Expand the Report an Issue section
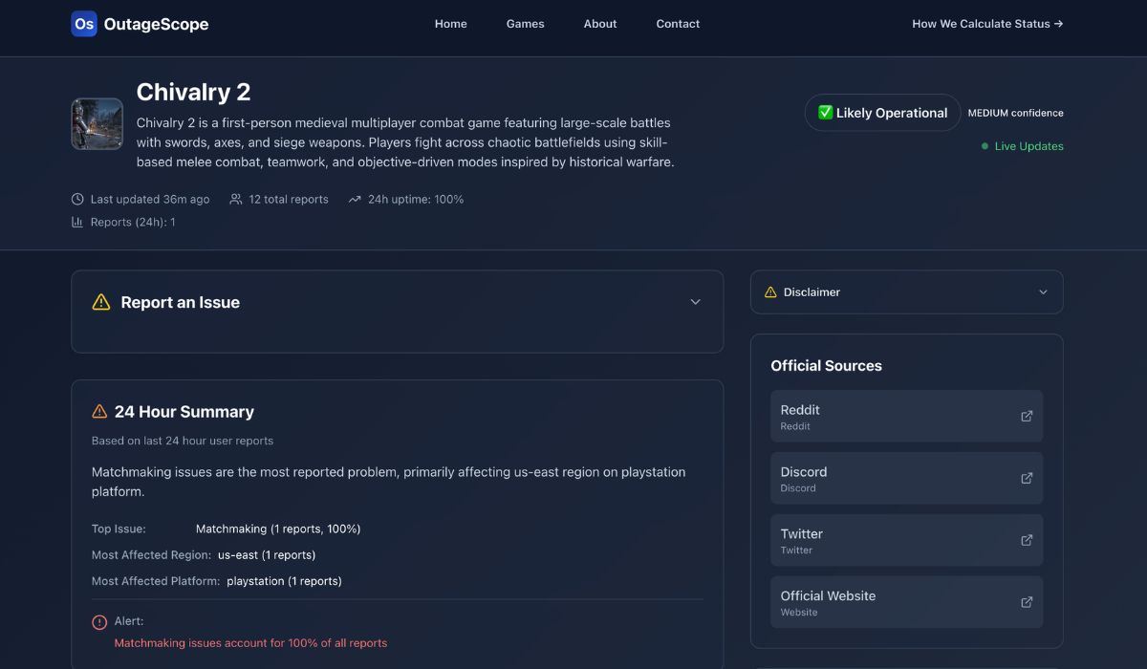Image resolution: width=1147 pixels, height=669 pixels. (x=696, y=301)
